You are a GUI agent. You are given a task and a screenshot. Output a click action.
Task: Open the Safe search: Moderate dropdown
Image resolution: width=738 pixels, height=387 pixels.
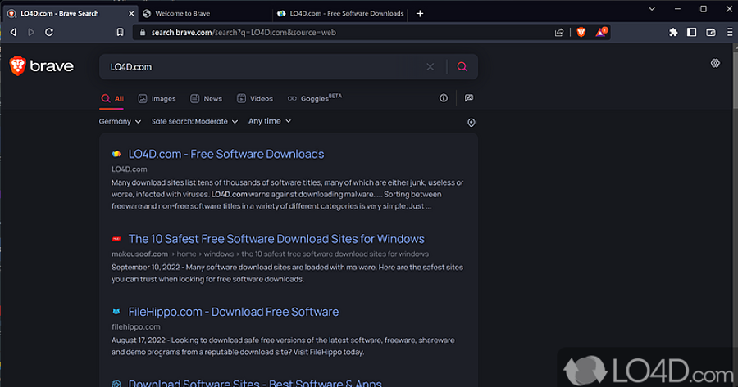194,122
